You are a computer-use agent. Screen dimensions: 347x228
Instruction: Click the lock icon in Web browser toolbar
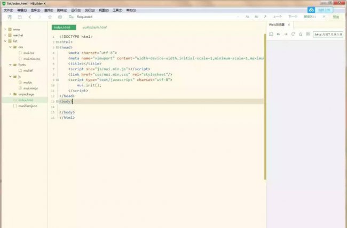301,34
